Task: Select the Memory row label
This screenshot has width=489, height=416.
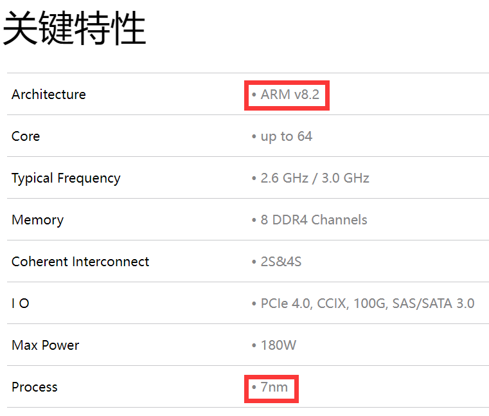Action: [x=37, y=220]
